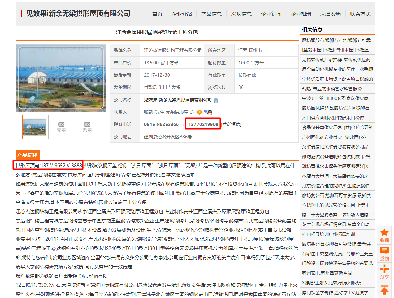Select the second 无图 placeholder thumbnail
394x298 pixels.
(x=61, y=127)
